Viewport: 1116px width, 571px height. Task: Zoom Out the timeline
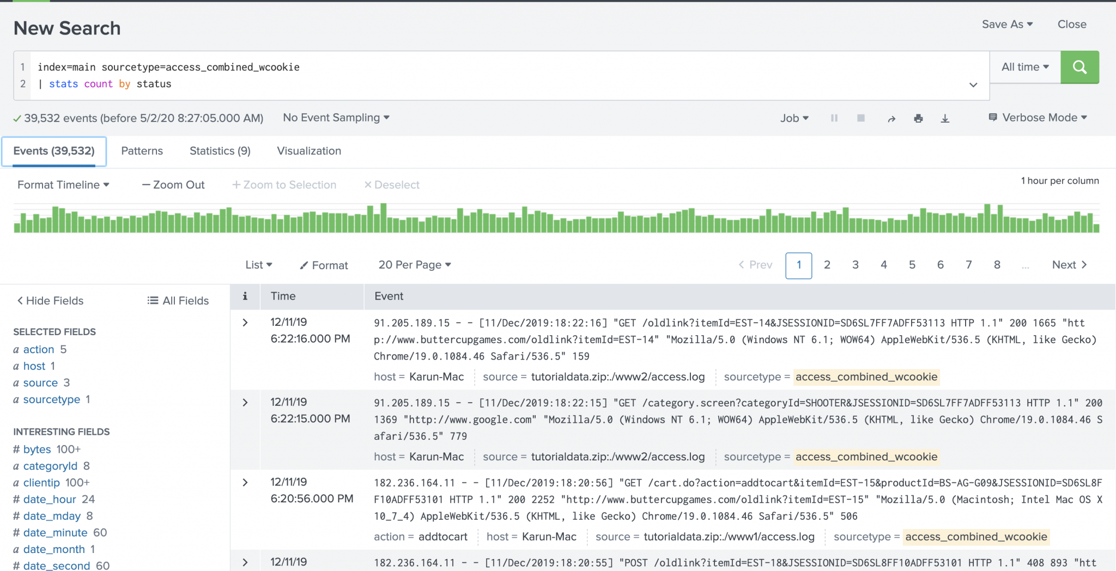click(173, 185)
